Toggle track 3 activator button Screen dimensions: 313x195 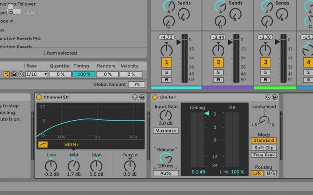tap(265, 62)
